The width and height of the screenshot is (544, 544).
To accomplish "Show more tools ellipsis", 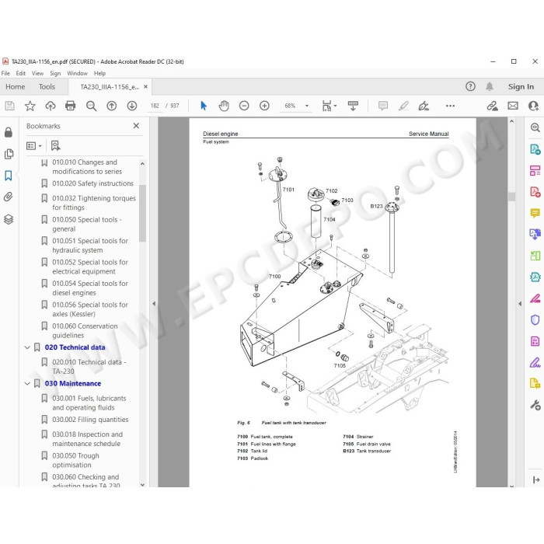I will [x=450, y=106].
